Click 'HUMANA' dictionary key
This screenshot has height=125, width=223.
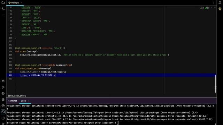click(x=25, y=14)
